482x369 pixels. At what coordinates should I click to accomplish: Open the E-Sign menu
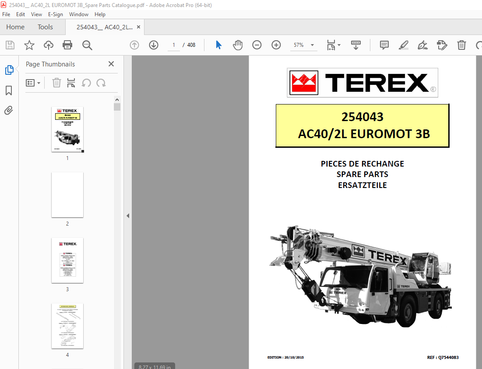[55, 14]
